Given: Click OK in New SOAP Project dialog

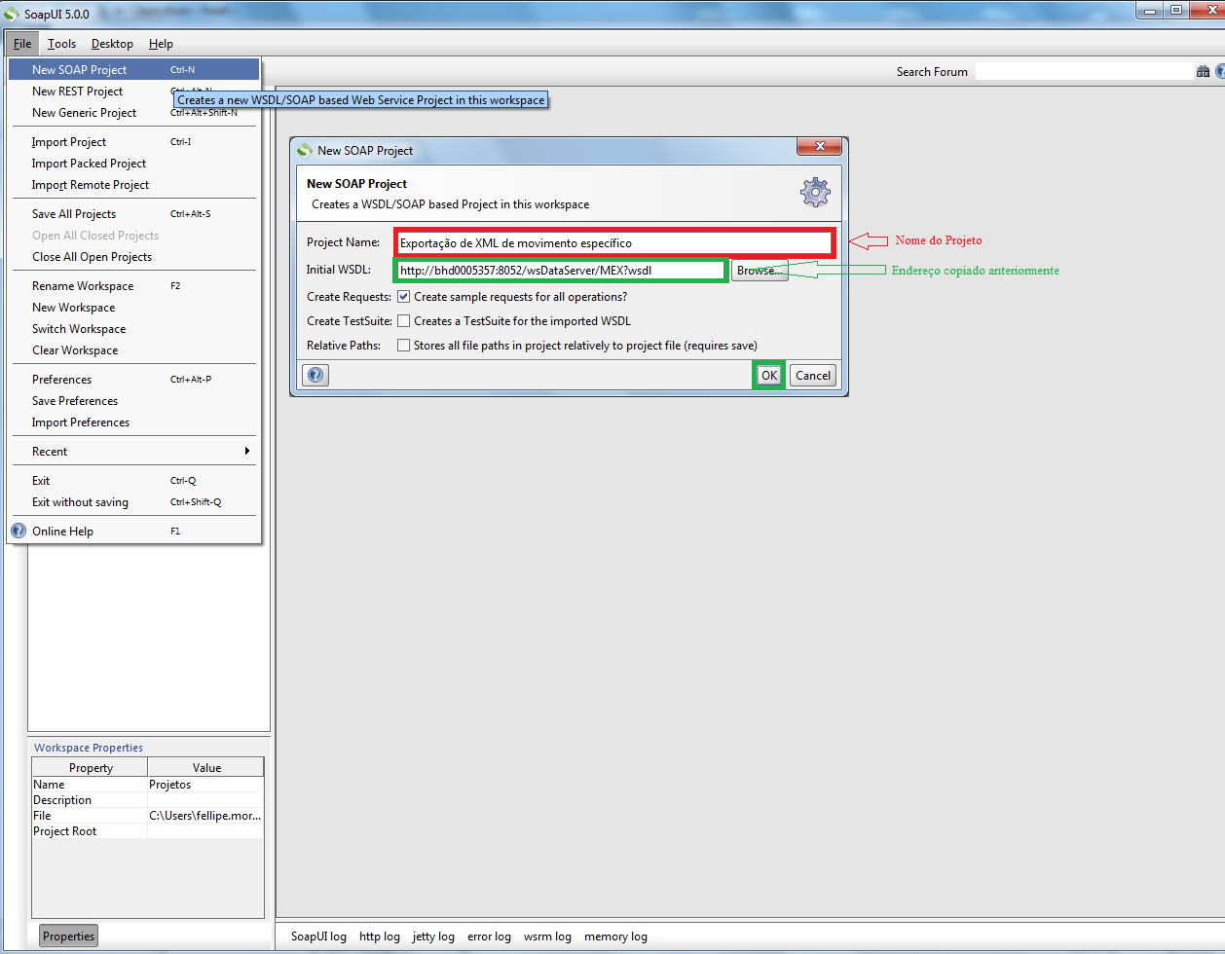Looking at the screenshot, I should point(769,375).
